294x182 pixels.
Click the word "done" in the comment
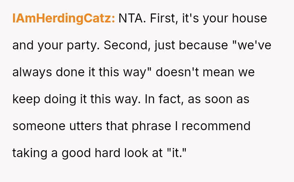[72, 73]
